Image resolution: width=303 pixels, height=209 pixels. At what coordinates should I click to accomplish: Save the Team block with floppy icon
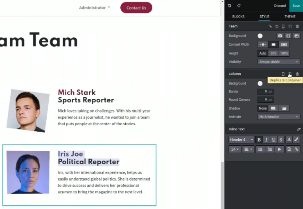pyautogui.click(x=277, y=26)
